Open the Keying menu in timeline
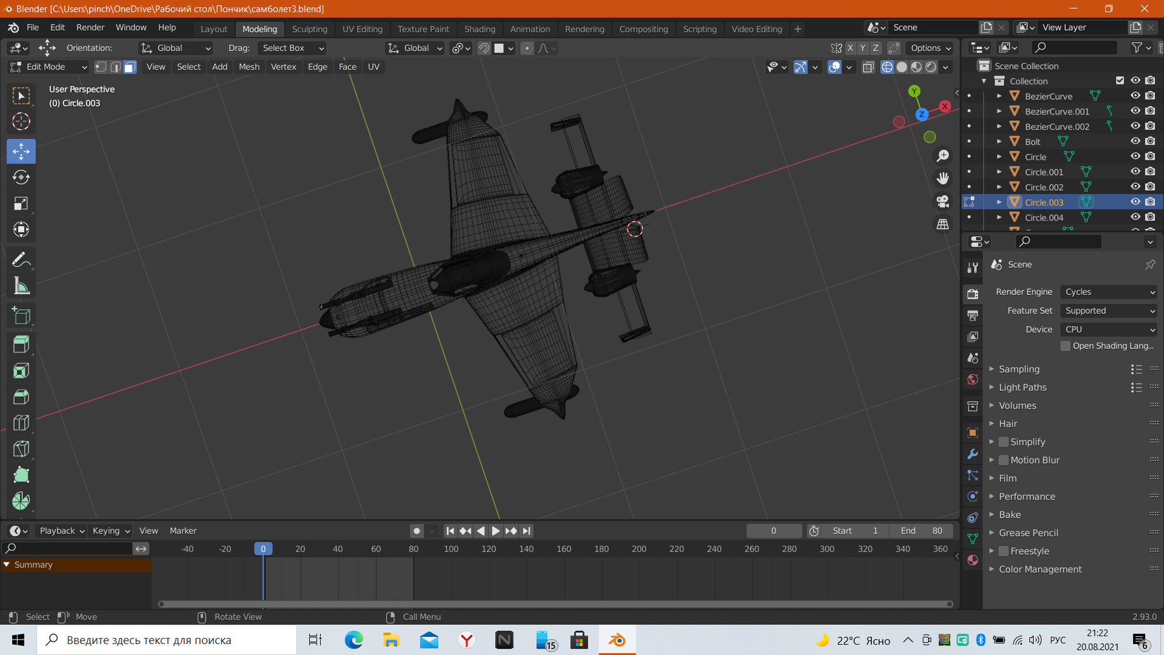This screenshot has height=655, width=1164. (x=111, y=531)
